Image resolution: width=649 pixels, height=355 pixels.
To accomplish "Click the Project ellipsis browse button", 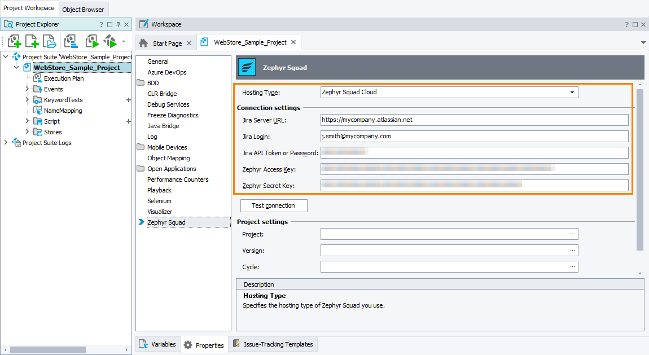I will (x=573, y=234).
